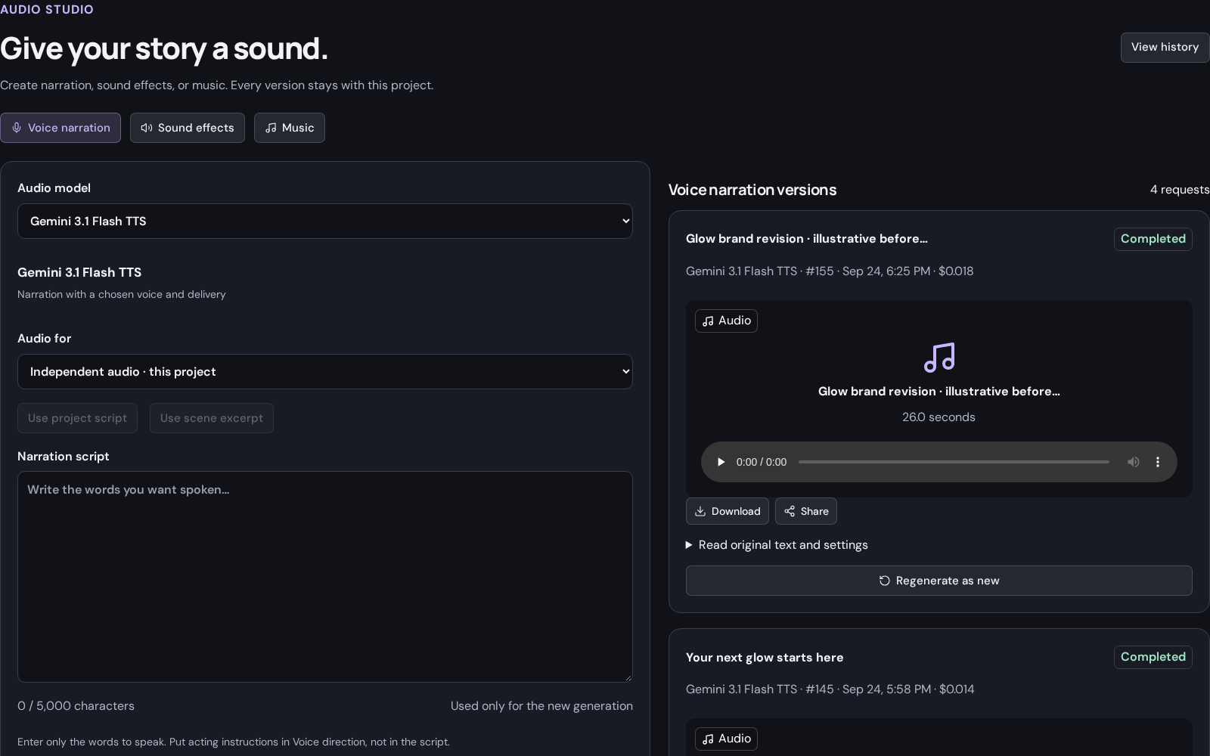
Task: Click the Audio badge in first version card
Action: coord(726,321)
